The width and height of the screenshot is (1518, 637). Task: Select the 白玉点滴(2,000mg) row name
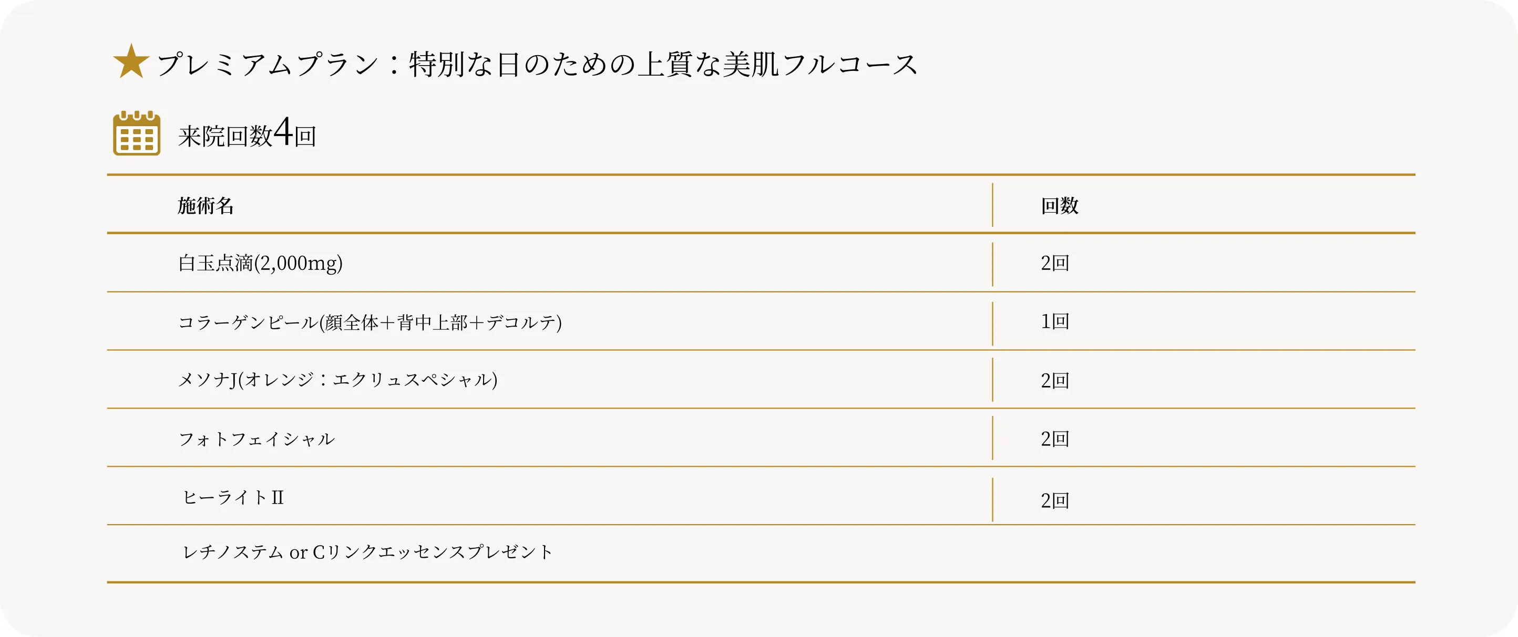(260, 263)
